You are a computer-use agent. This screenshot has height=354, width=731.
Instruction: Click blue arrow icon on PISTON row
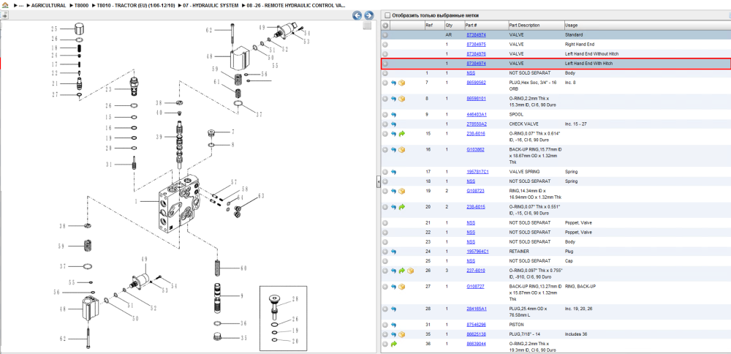point(393,325)
